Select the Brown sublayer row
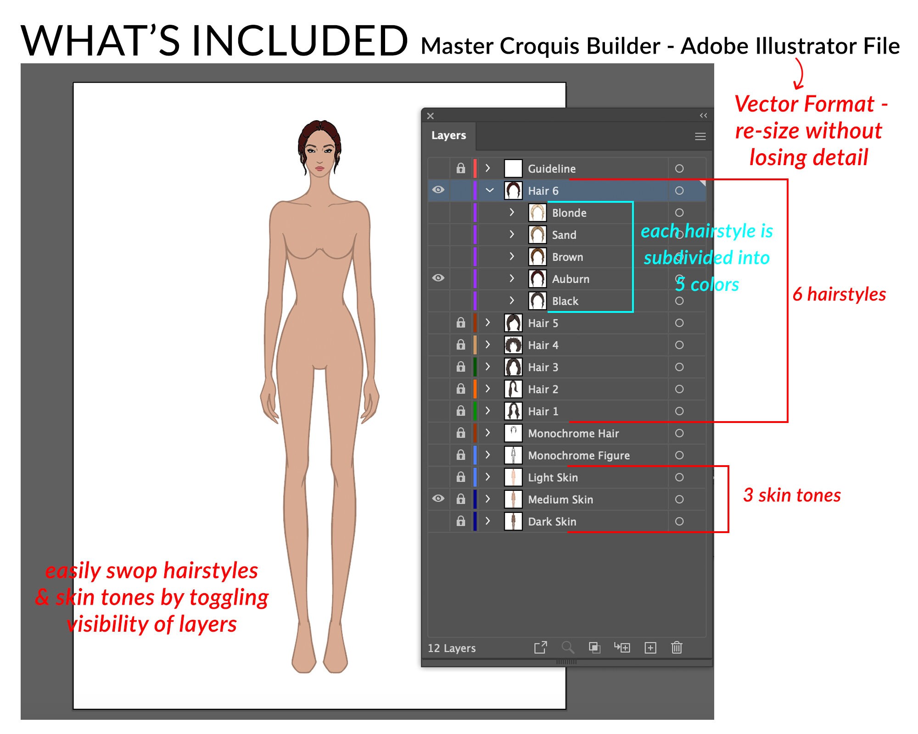Screen dimensions: 918x734 click(x=567, y=256)
